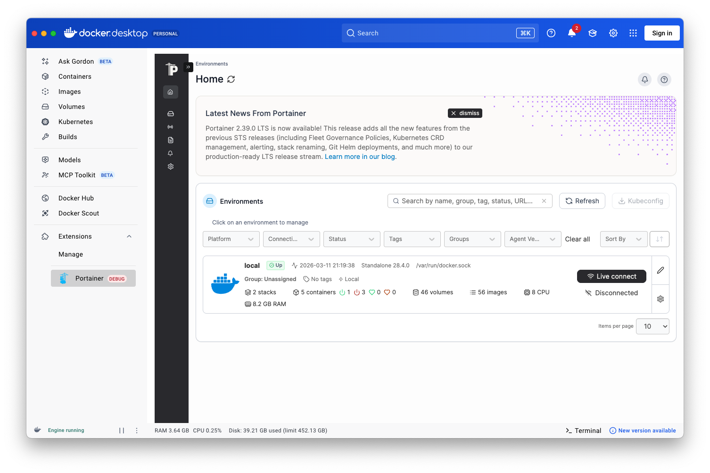Image resolution: width=710 pixels, height=473 pixels.
Task: Open the Terminal from status bar
Action: point(583,431)
